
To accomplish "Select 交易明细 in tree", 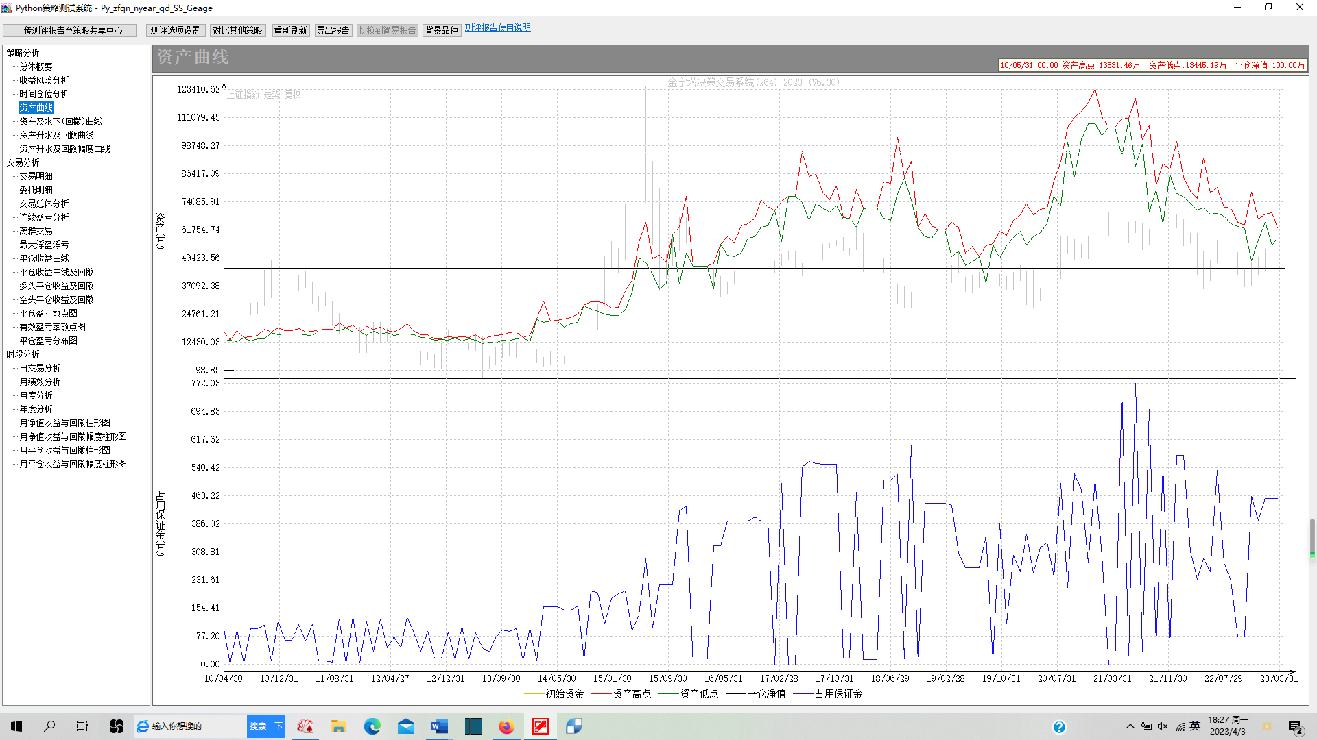I will click(x=36, y=176).
